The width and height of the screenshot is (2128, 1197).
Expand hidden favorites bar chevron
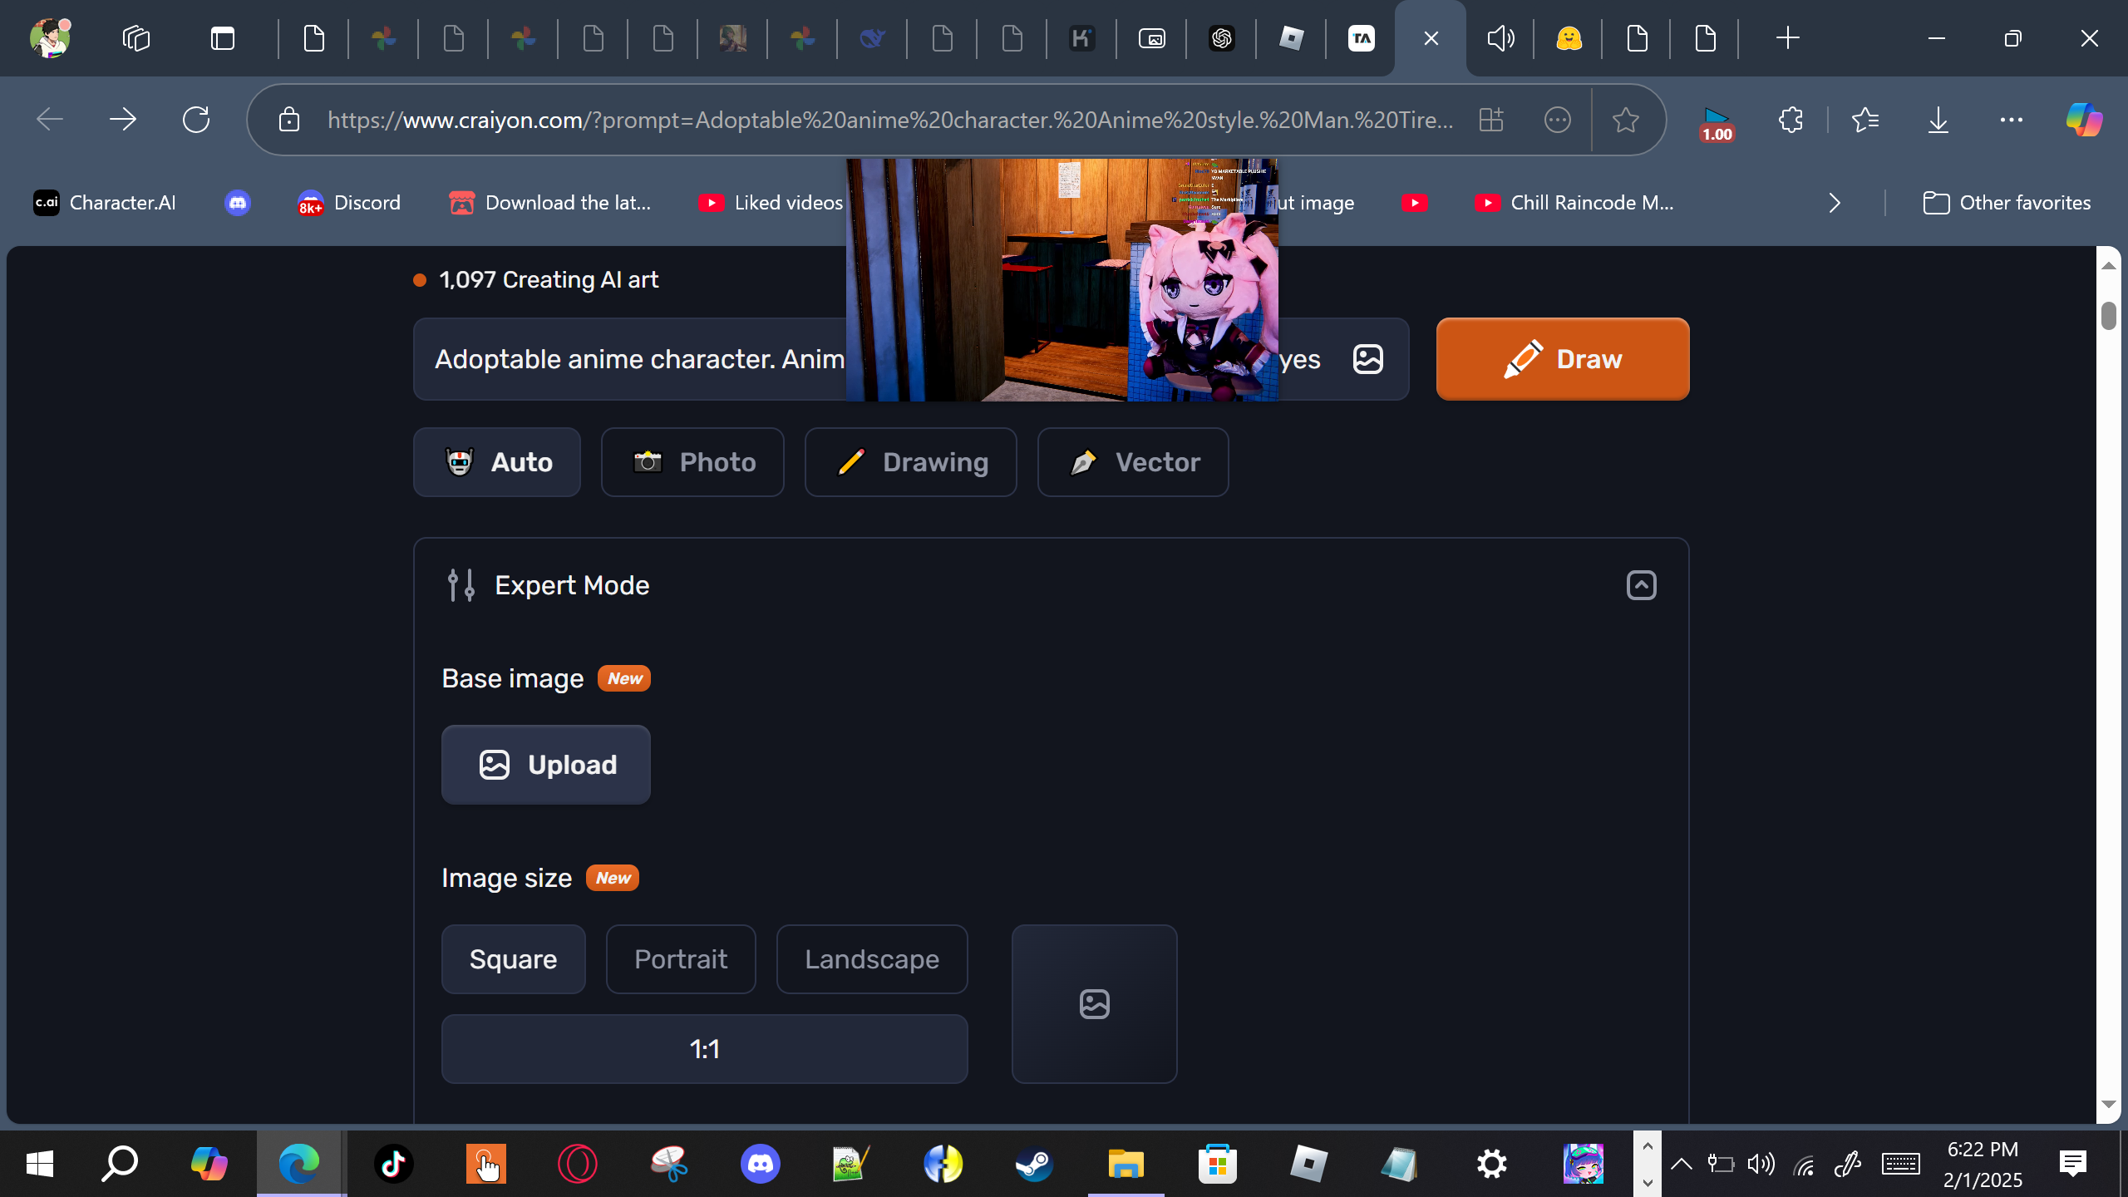[x=1835, y=203]
